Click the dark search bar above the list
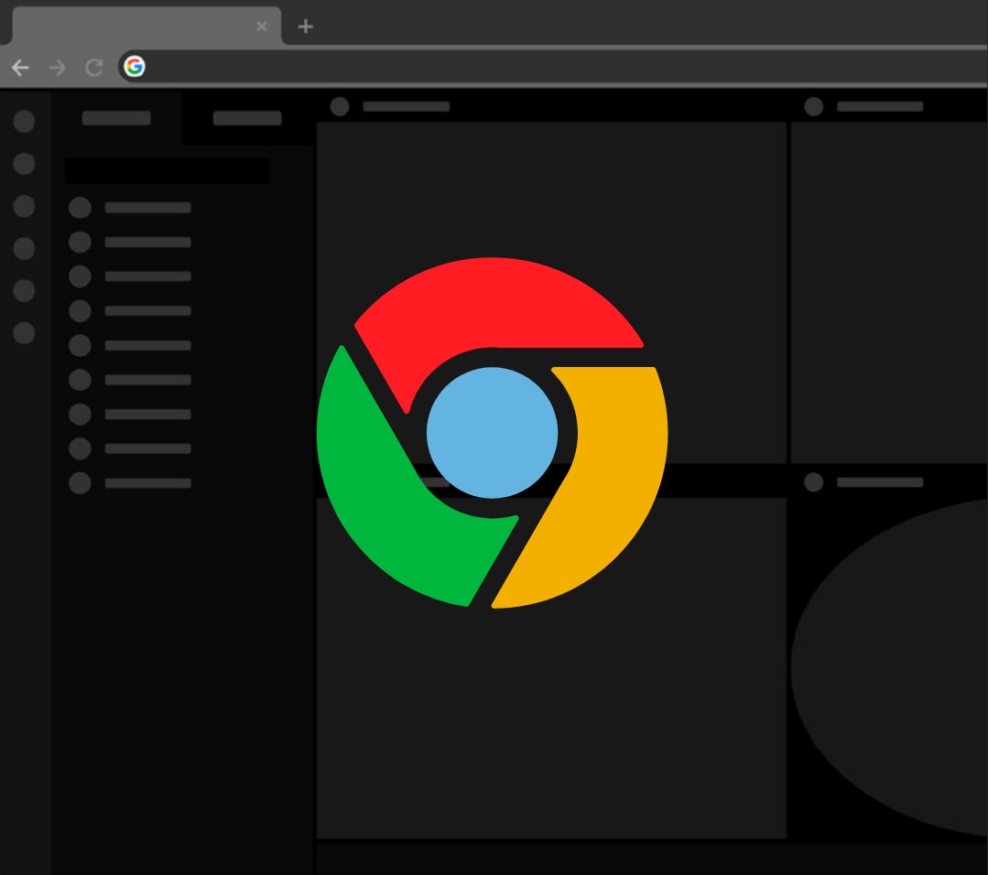Screen dimensions: 988x875 click(x=168, y=170)
